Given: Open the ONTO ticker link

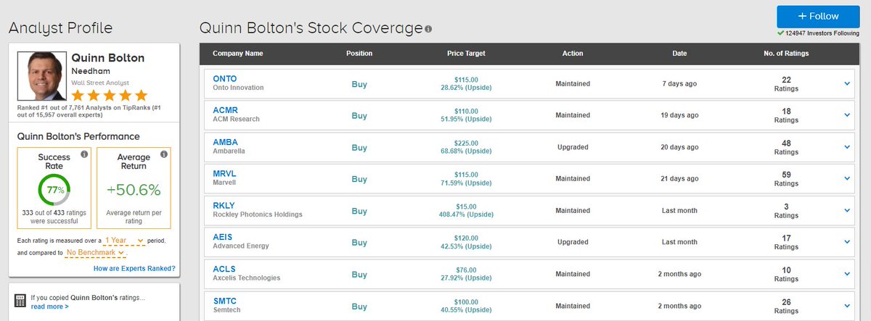Looking at the screenshot, I should pyautogui.click(x=225, y=78).
